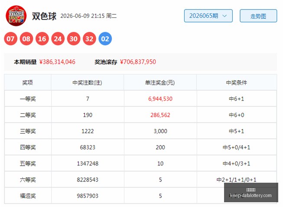Select the 三等奖 row label
Viewport: 283px width, 207px height.
point(28,131)
